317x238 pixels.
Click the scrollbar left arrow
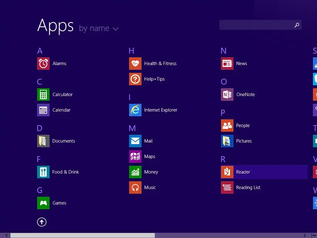tap(7, 236)
